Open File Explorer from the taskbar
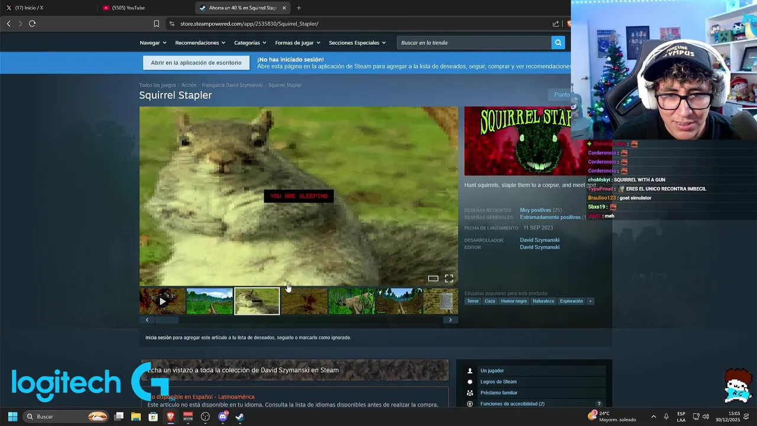This screenshot has width=757, height=426. pyautogui.click(x=136, y=417)
